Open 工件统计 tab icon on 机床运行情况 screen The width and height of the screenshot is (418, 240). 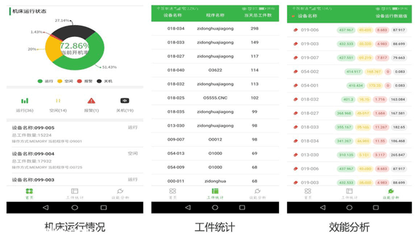[x=75, y=191]
